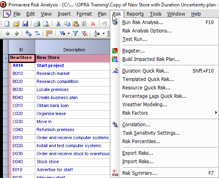Choose Export Risks menu entry

(x=164, y=153)
